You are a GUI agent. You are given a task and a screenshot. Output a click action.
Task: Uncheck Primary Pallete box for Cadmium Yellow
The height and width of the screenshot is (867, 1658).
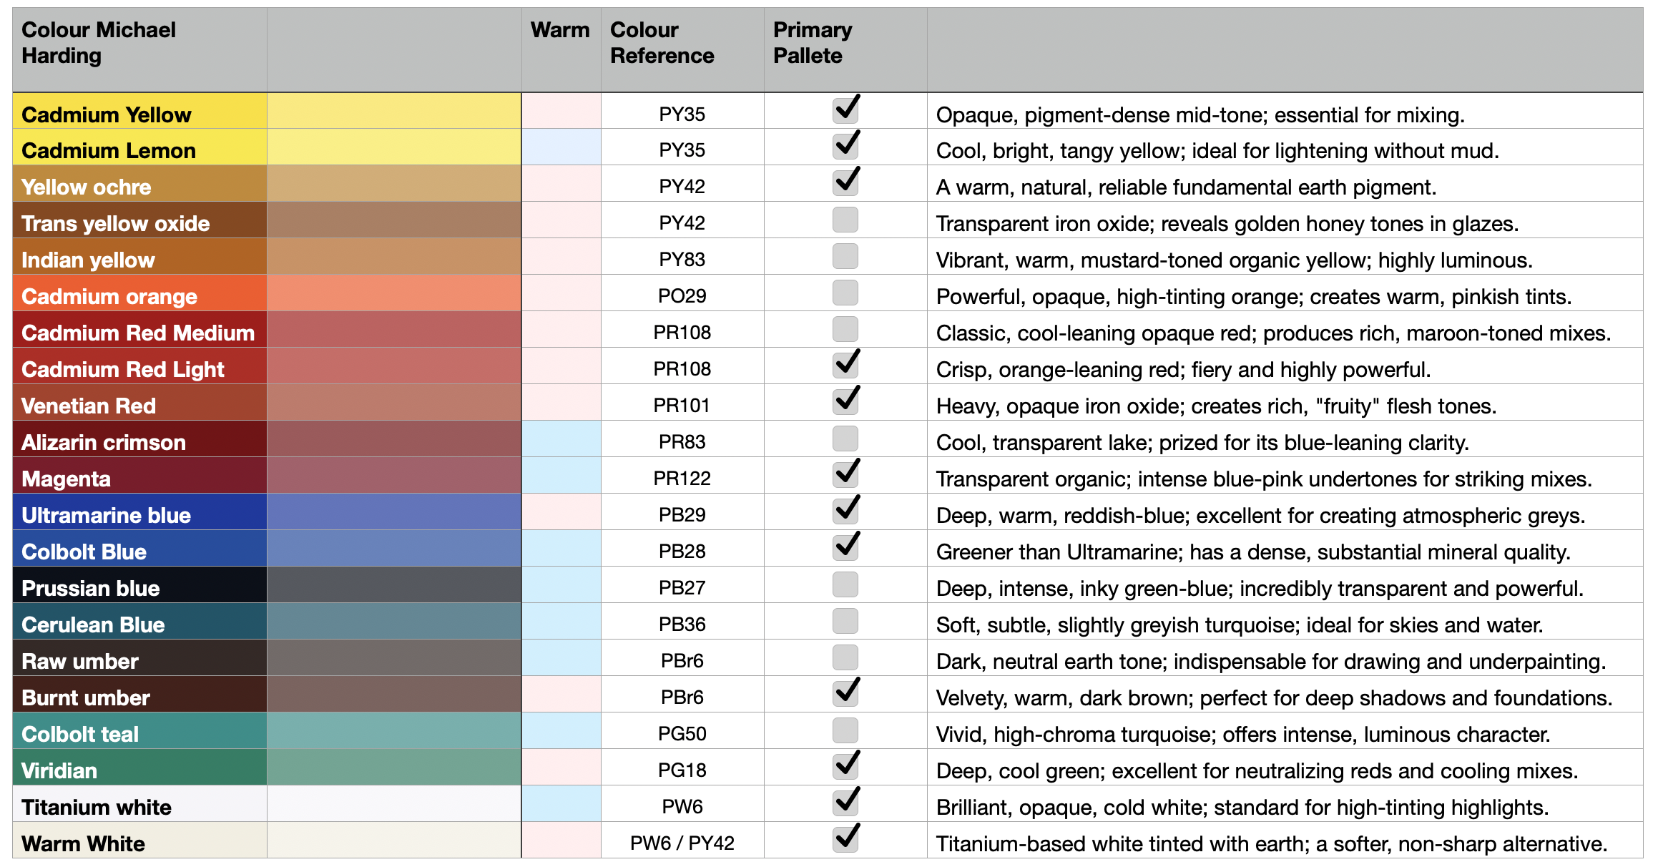pyautogui.click(x=845, y=111)
